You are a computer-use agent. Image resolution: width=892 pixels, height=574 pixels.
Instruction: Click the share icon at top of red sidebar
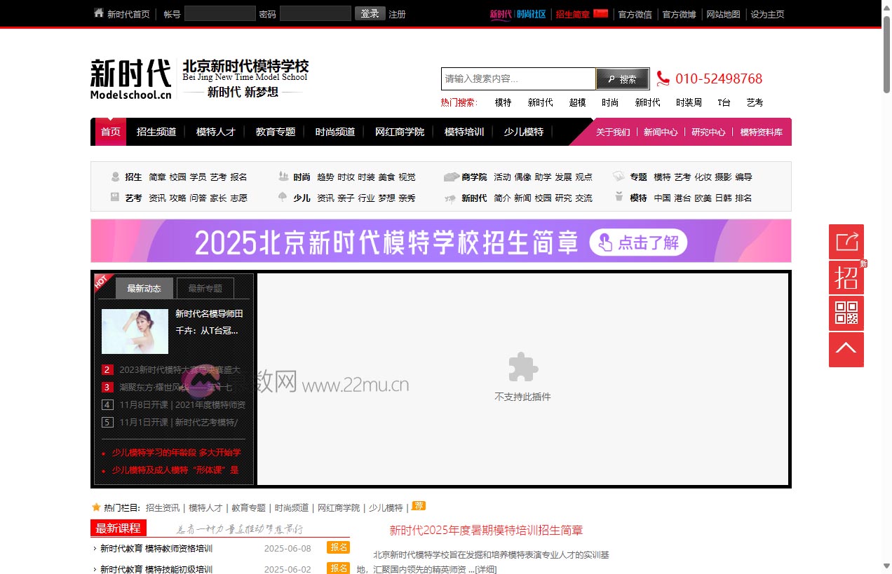point(846,241)
